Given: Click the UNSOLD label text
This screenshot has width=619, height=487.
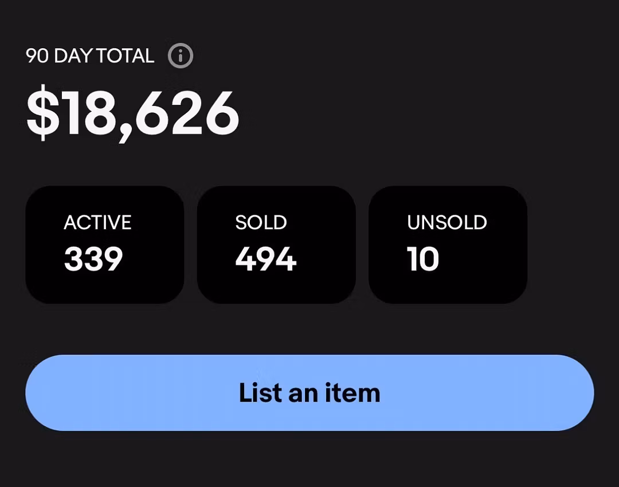Looking at the screenshot, I should pyautogui.click(x=447, y=222).
